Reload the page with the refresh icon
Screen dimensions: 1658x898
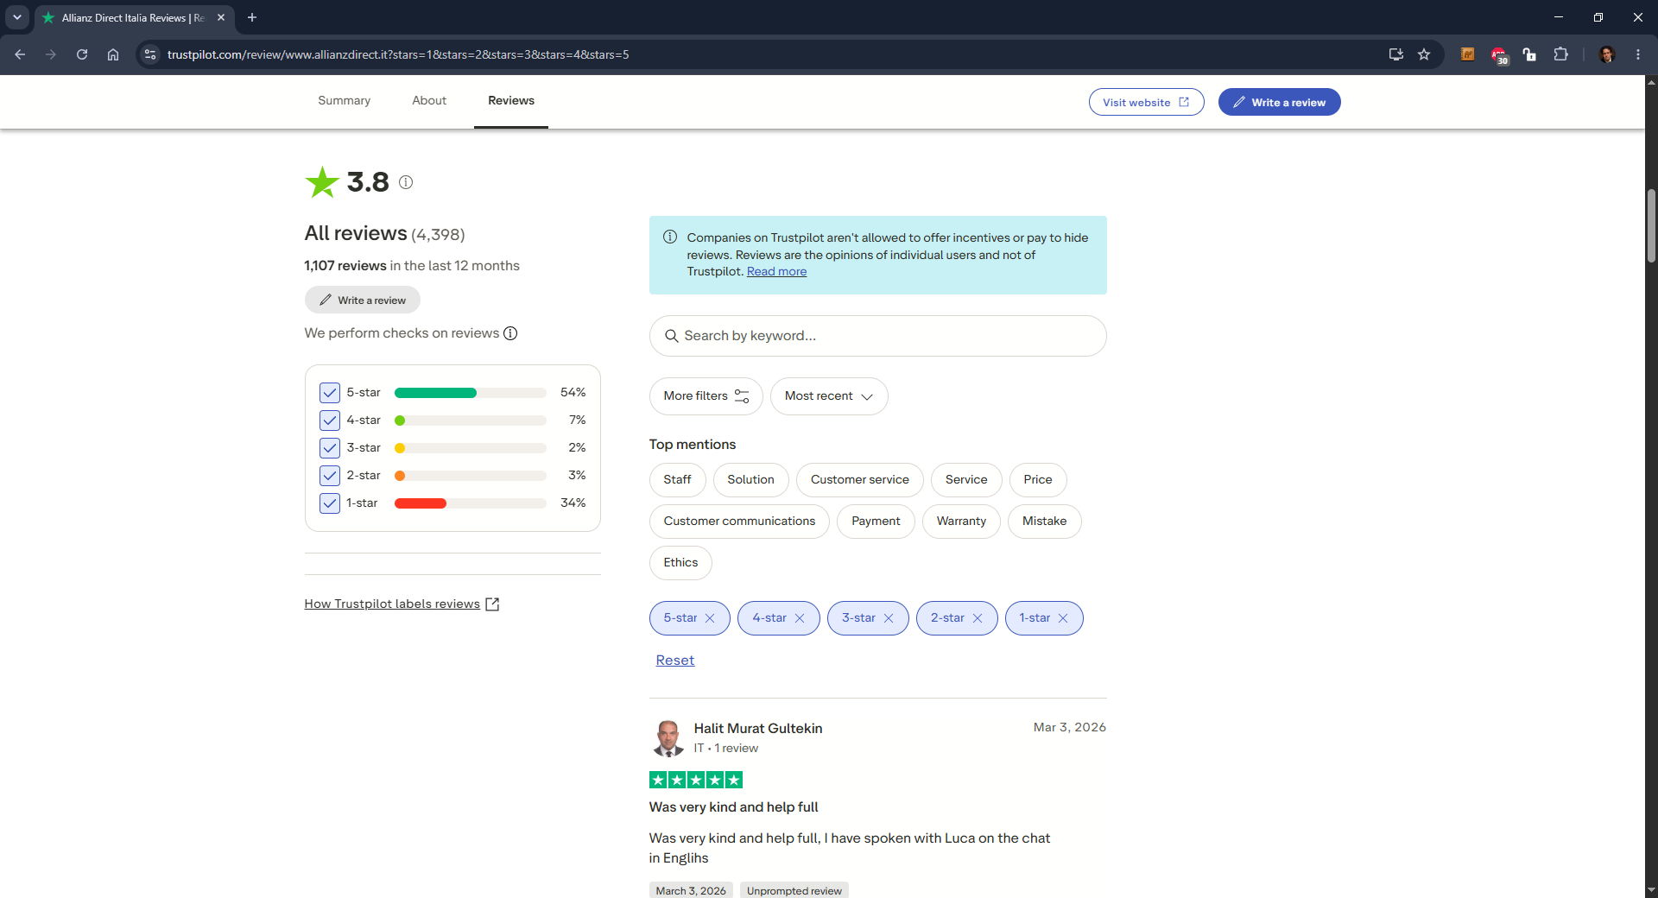82,54
